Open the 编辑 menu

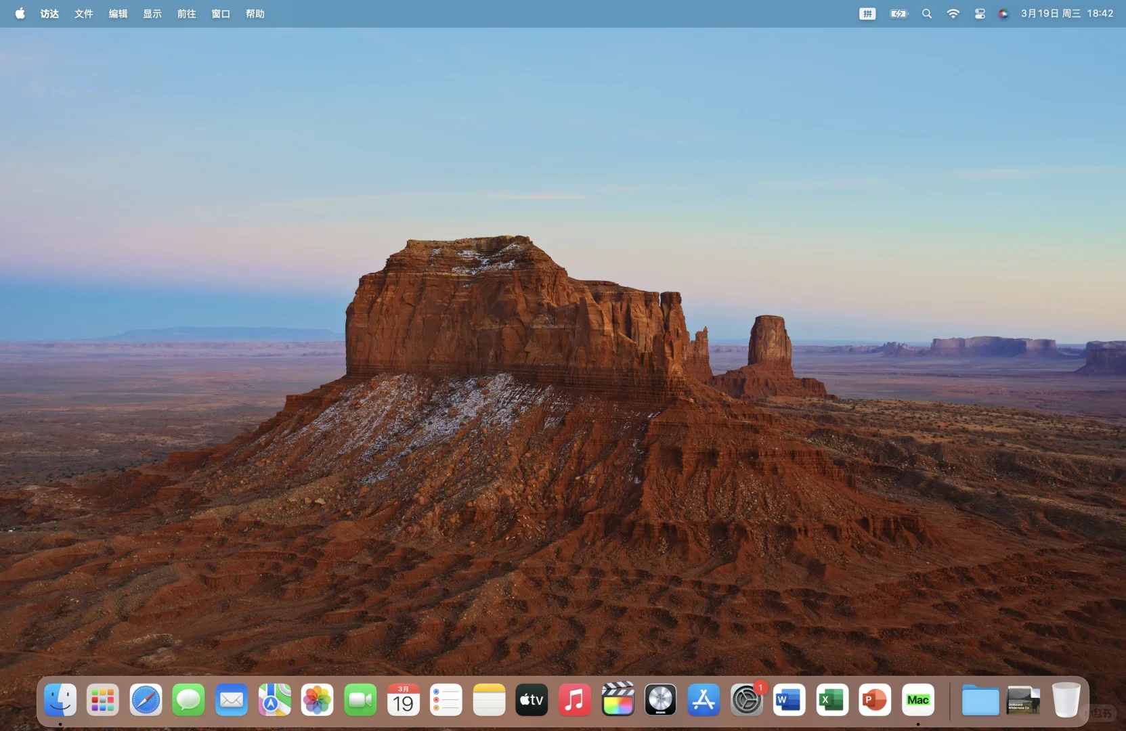[x=118, y=14]
